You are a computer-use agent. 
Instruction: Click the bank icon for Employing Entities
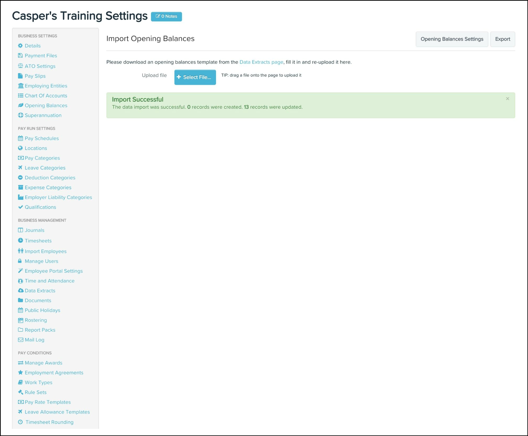pyautogui.click(x=20, y=86)
